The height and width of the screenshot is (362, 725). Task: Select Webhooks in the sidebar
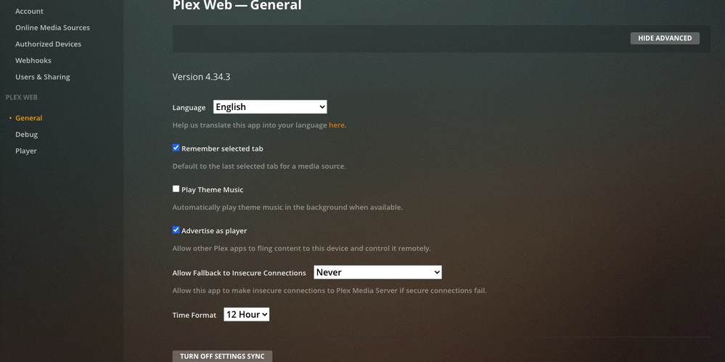point(33,60)
